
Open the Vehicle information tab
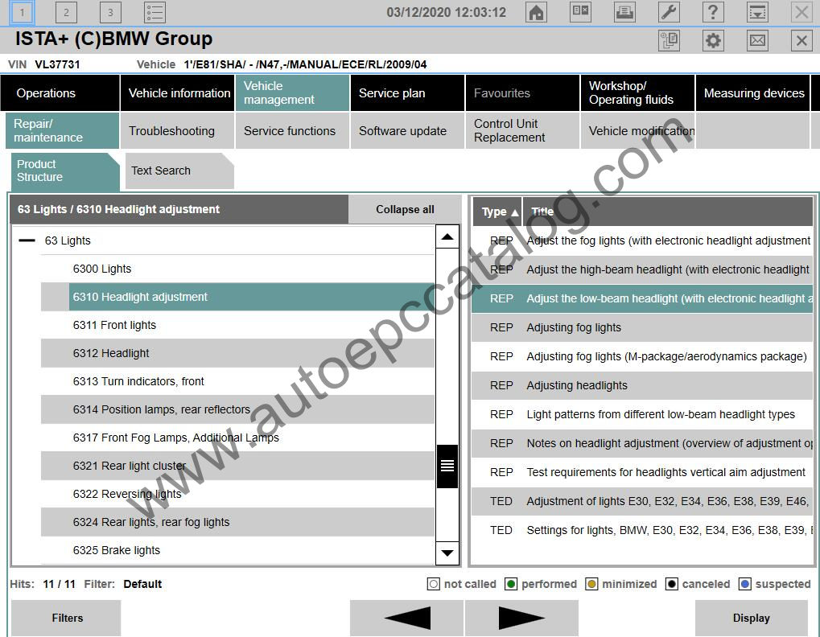coord(177,93)
